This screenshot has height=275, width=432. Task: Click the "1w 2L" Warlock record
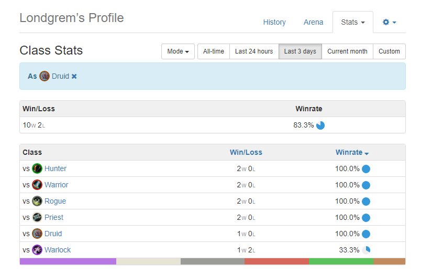point(246,250)
